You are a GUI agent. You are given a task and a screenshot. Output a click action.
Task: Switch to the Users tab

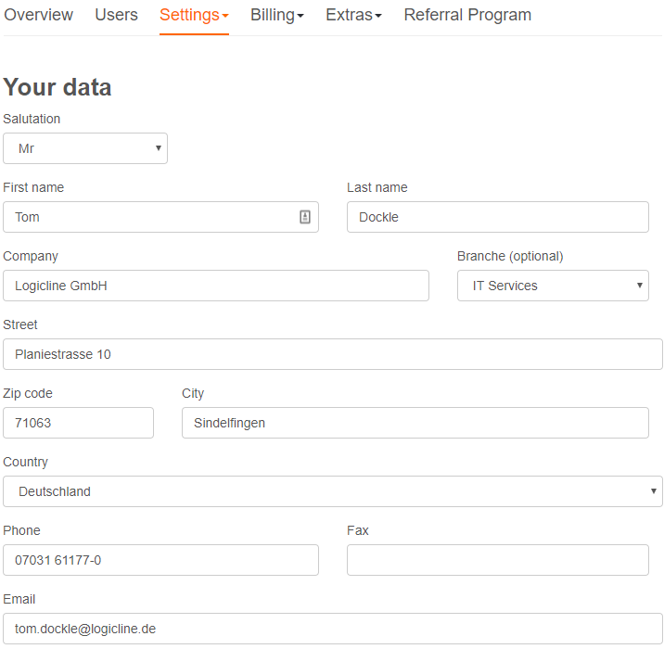[117, 15]
